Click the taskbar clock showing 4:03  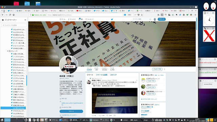pyautogui.click(x=197, y=120)
